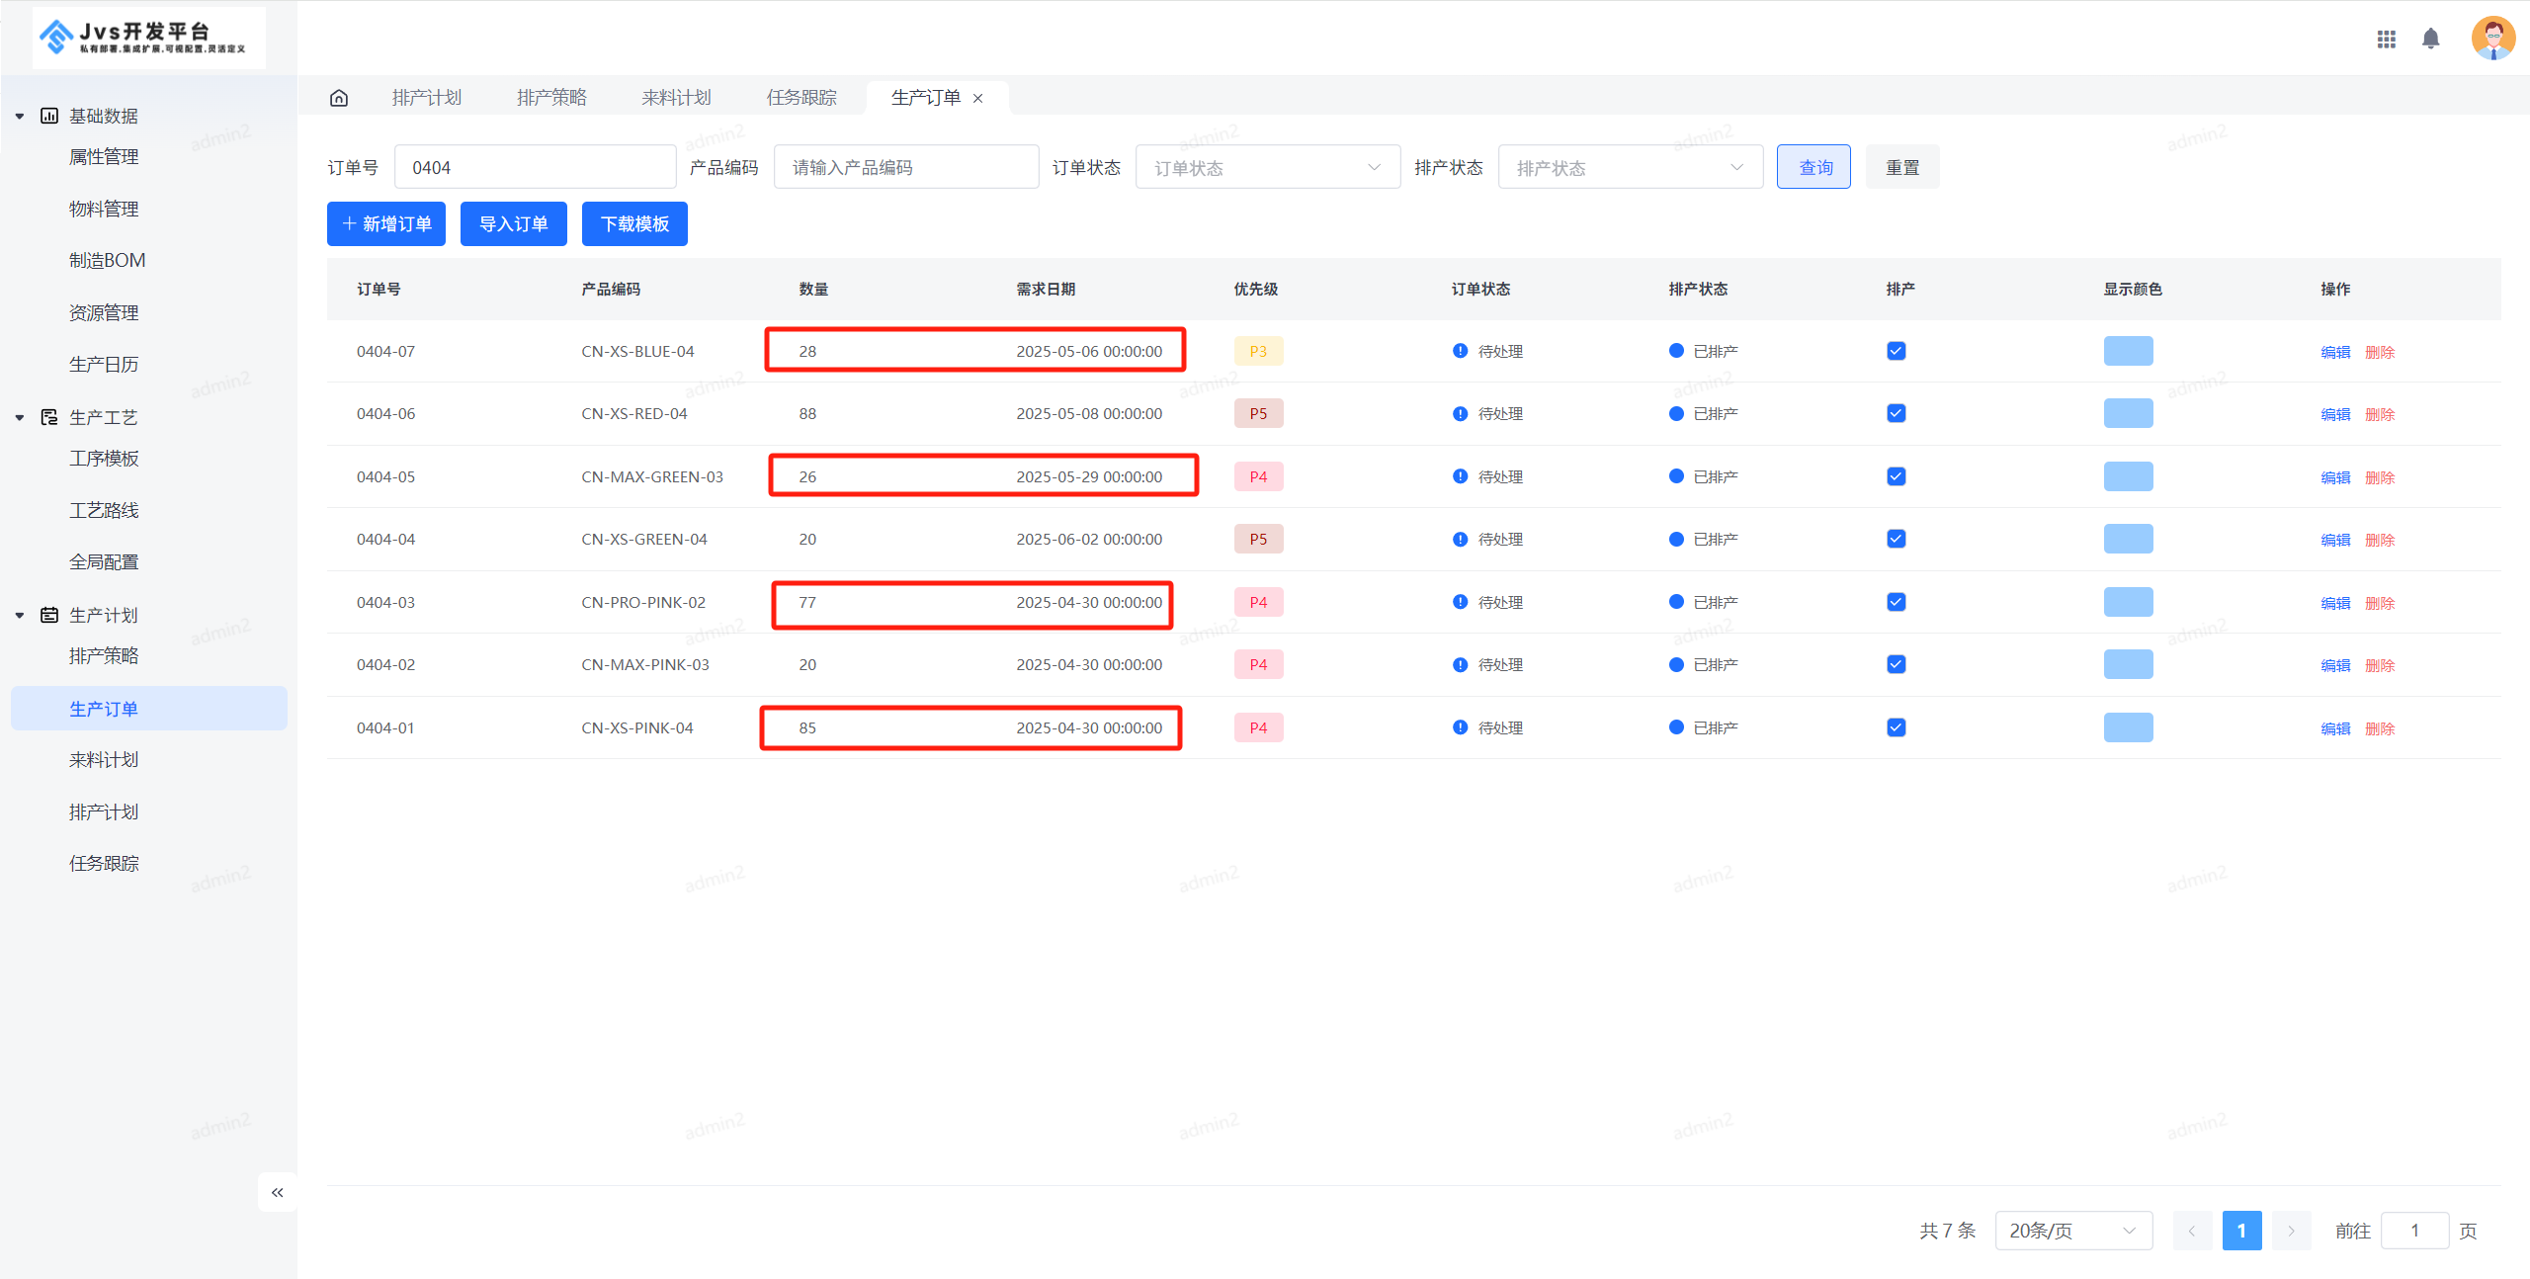
Task: Toggle 排产 checkbox on row 0404-03
Action: 1896,601
